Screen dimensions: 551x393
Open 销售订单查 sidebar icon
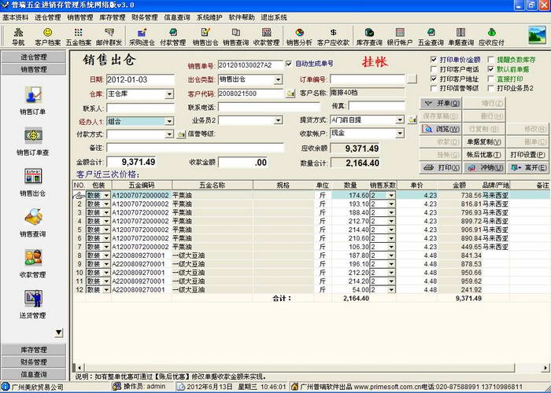(33, 141)
